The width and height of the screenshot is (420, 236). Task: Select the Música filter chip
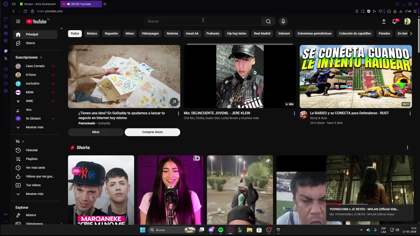pyautogui.click(x=92, y=33)
